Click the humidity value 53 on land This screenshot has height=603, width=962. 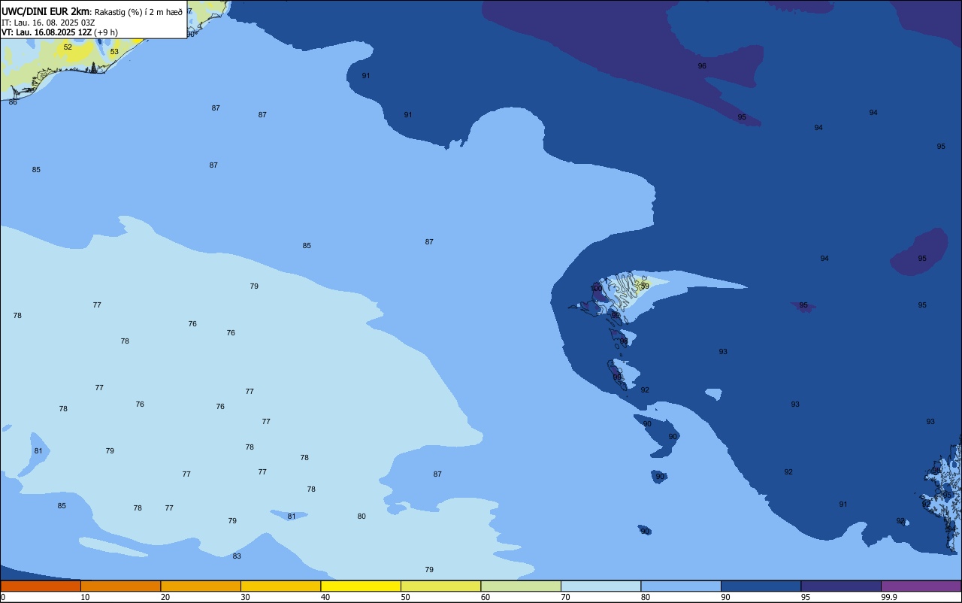(x=114, y=52)
